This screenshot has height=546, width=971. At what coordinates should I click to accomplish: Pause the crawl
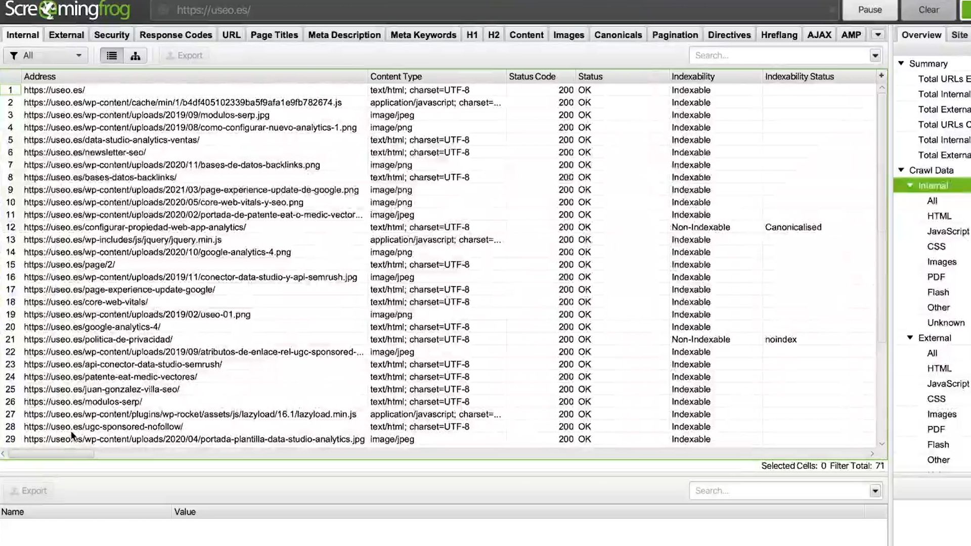click(870, 10)
